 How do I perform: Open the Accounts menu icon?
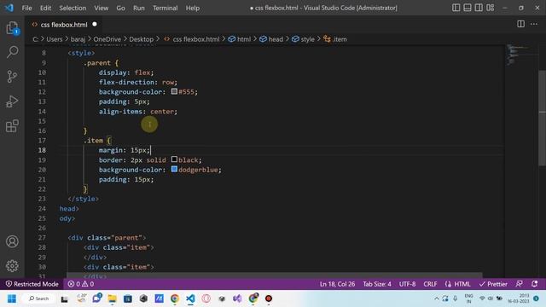click(12, 241)
